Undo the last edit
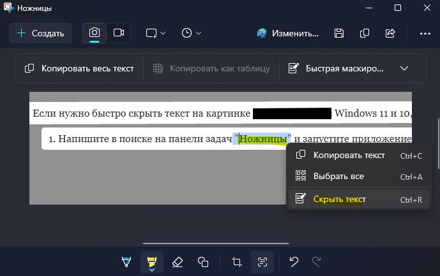The width and height of the screenshot is (440, 276). pos(294,262)
